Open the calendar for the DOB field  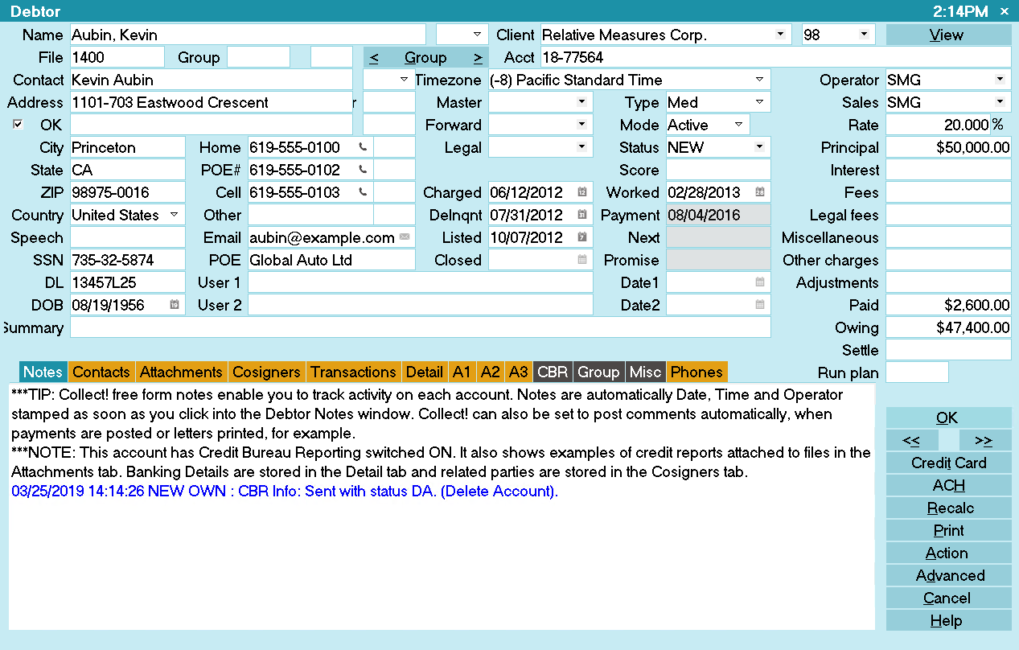pyautogui.click(x=175, y=305)
